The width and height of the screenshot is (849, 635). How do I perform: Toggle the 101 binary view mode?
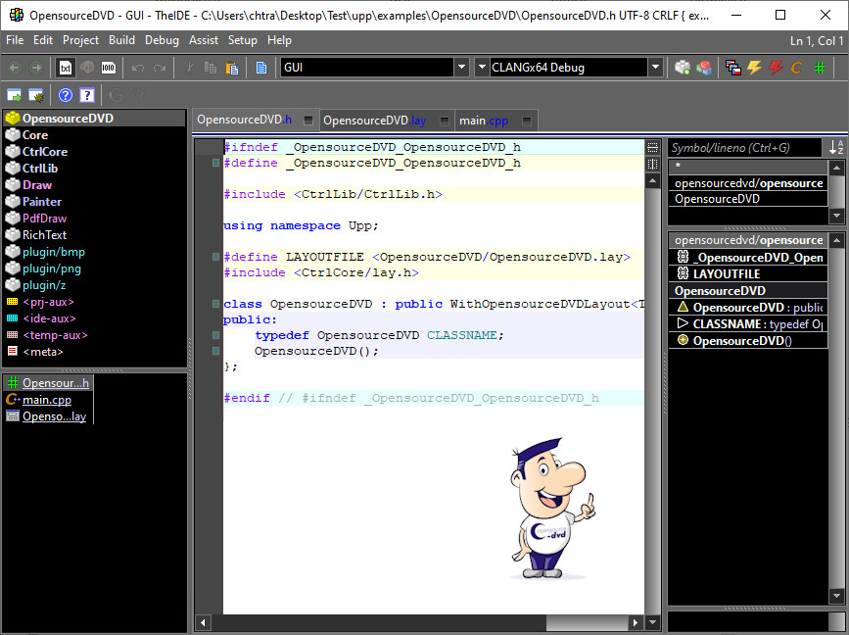109,68
